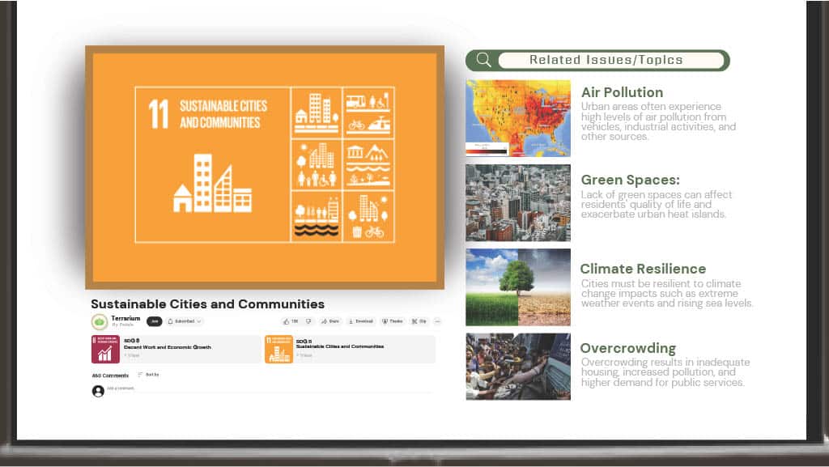The height and width of the screenshot is (467, 829).
Task: Open the Sort by comments menu
Action: click(149, 375)
